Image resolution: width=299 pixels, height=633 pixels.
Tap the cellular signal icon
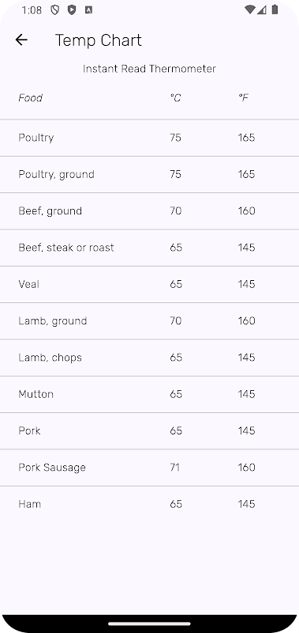[262, 10]
